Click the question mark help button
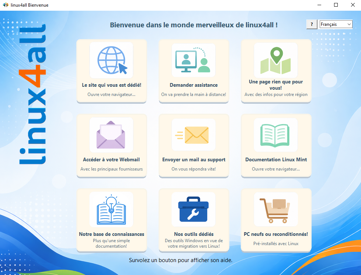 312,24
